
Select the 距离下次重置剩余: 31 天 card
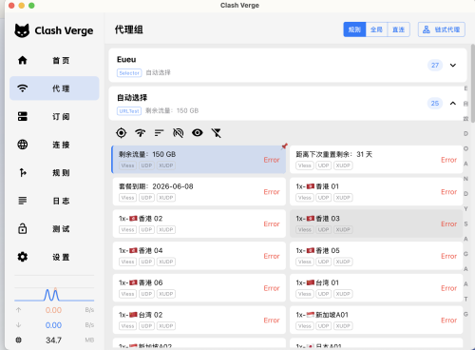pos(376,160)
